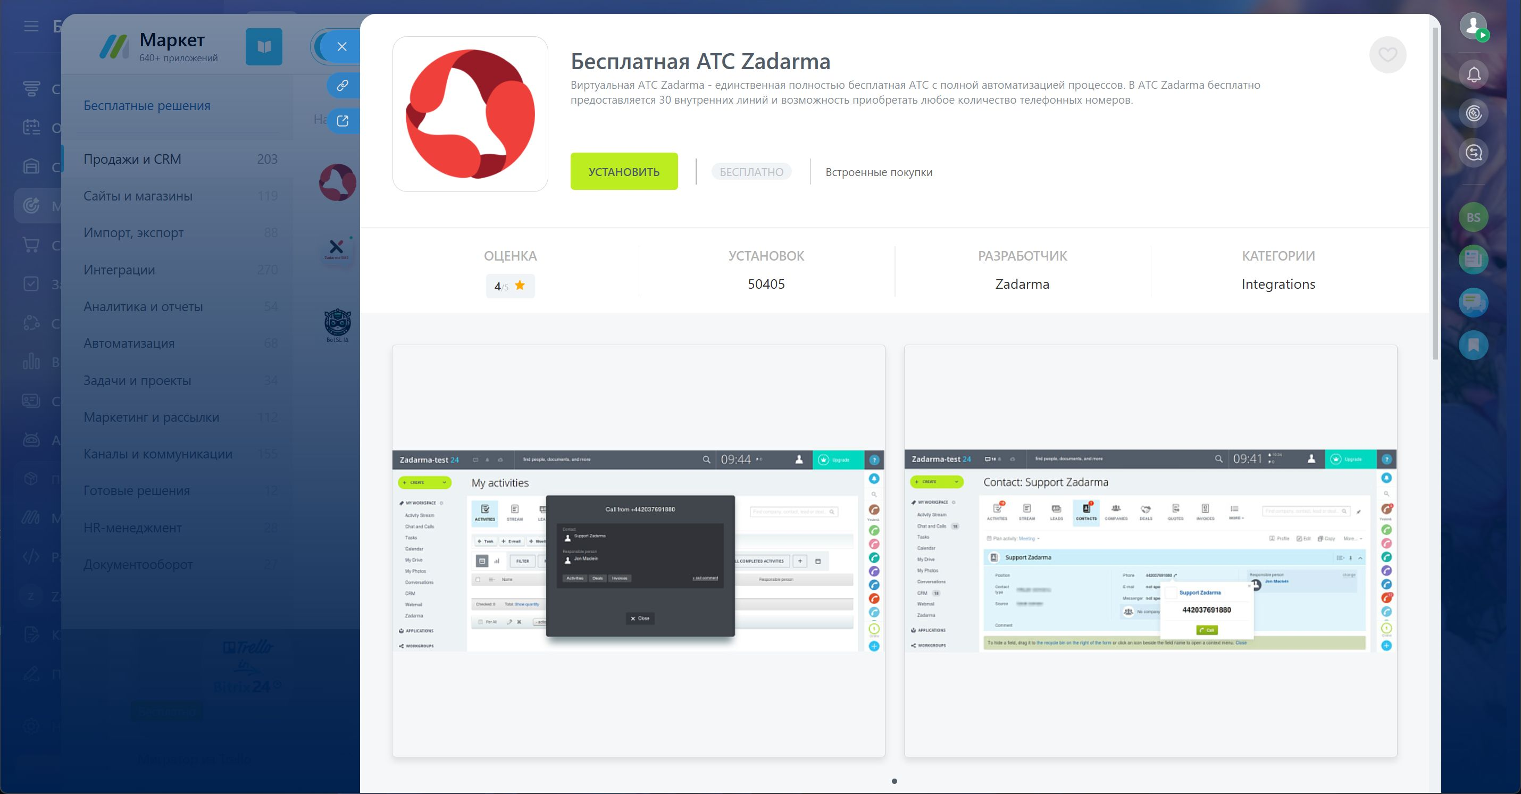Open the chat search icon in right bar
Image resolution: width=1521 pixels, height=794 pixels.
1473,153
